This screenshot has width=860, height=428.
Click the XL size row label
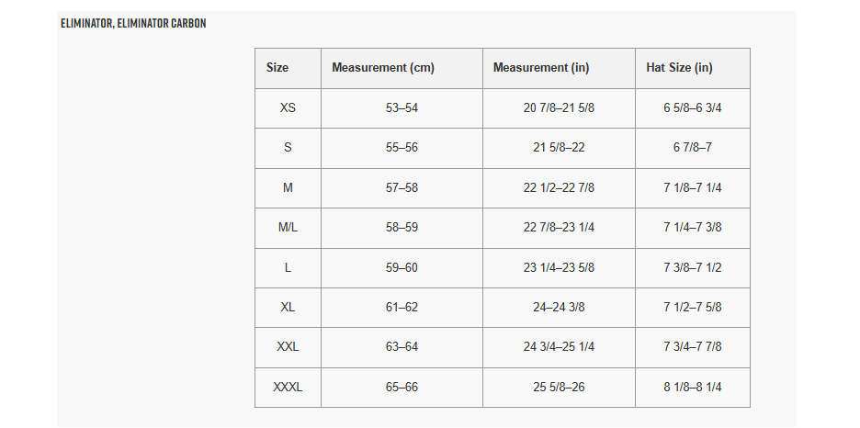coord(288,308)
